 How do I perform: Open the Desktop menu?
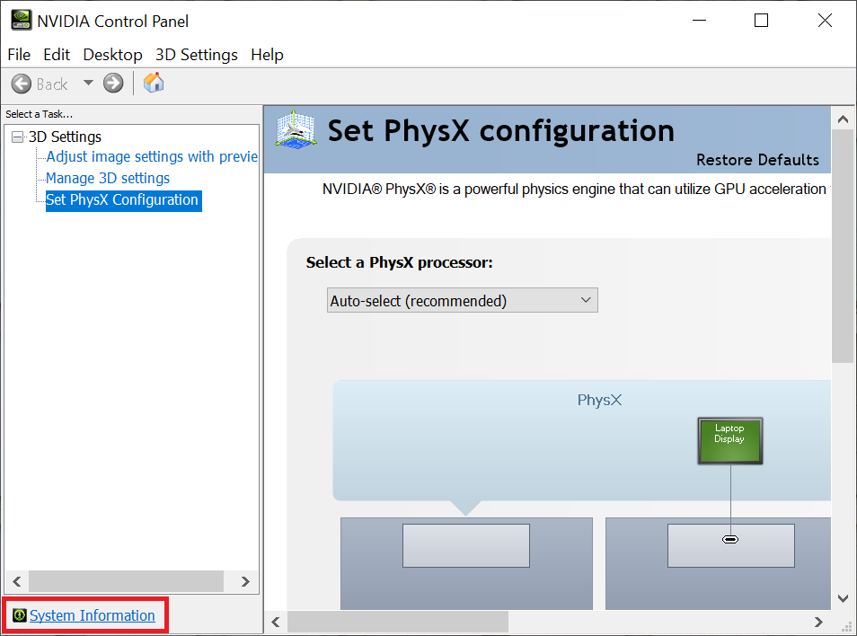point(112,55)
